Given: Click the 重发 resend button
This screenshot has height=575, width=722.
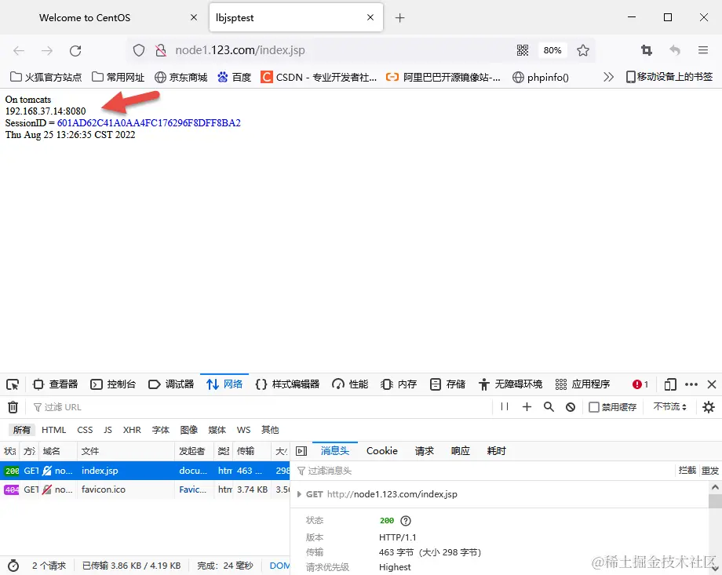Looking at the screenshot, I should (709, 471).
